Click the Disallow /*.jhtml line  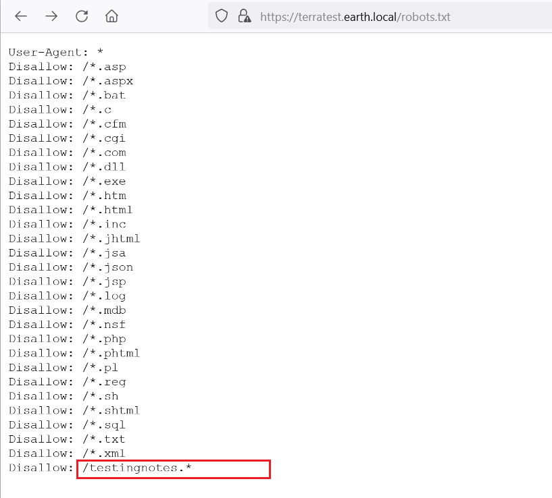[74, 238]
